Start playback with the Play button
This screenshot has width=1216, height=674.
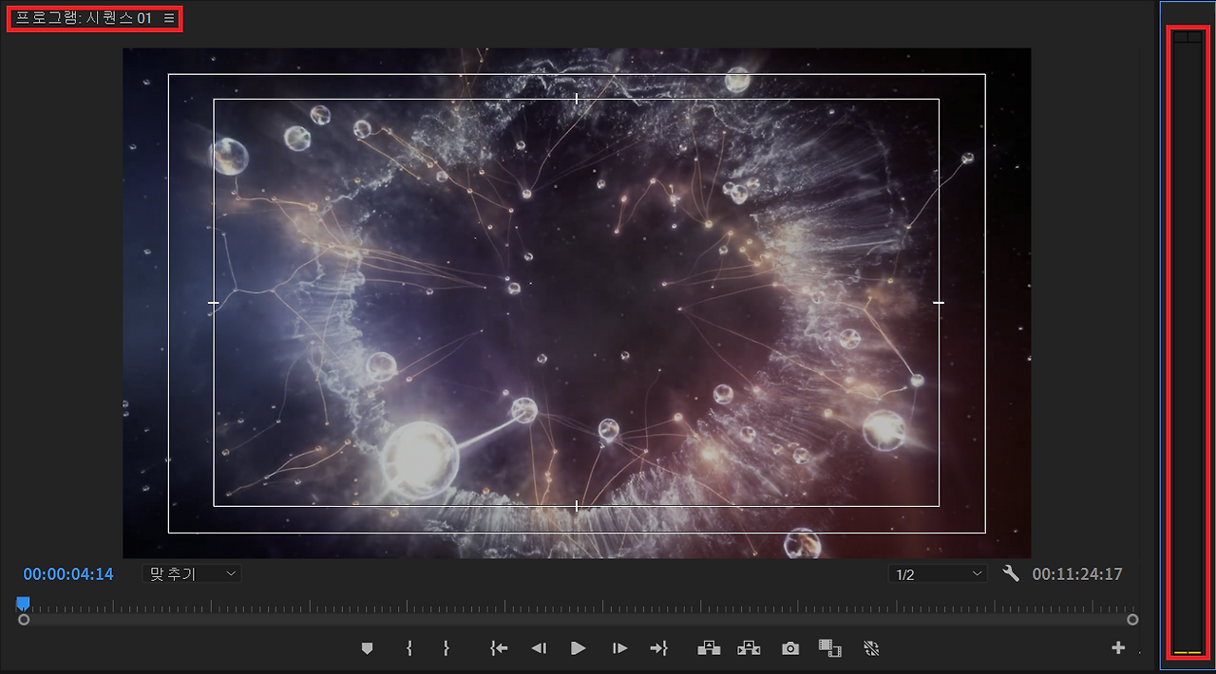point(578,648)
